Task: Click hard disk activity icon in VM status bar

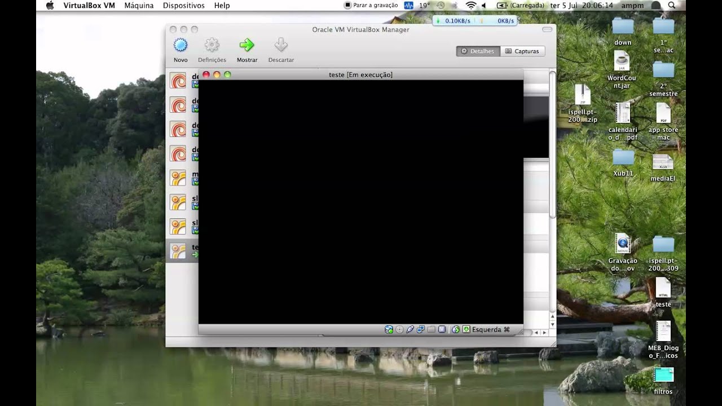Action: 389,329
